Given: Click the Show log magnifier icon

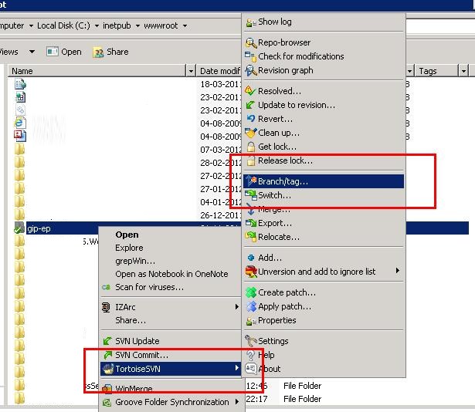Looking at the screenshot, I should point(250,22).
